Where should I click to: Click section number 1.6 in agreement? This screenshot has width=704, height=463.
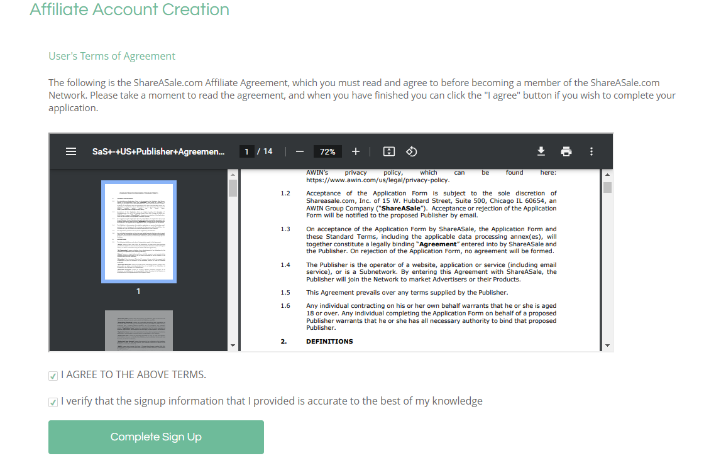click(x=285, y=306)
